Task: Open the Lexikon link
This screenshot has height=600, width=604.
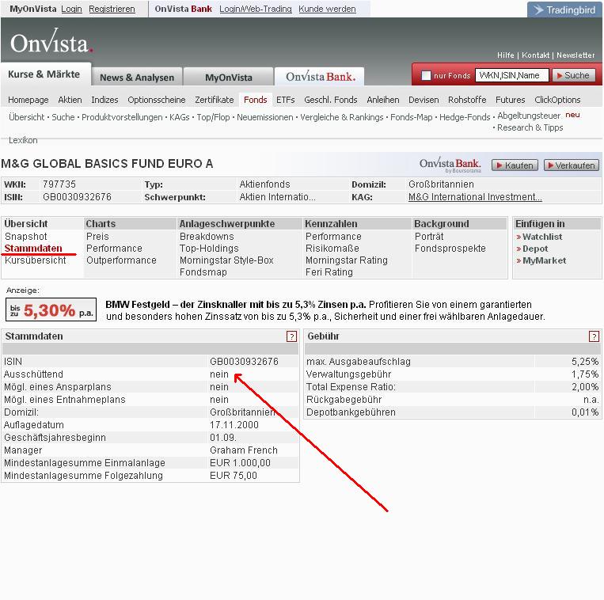Action: (x=23, y=140)
